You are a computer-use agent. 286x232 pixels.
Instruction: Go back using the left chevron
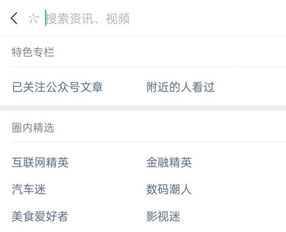click(14, 19)
